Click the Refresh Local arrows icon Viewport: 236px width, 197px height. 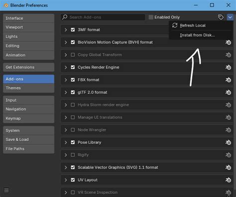175,25
